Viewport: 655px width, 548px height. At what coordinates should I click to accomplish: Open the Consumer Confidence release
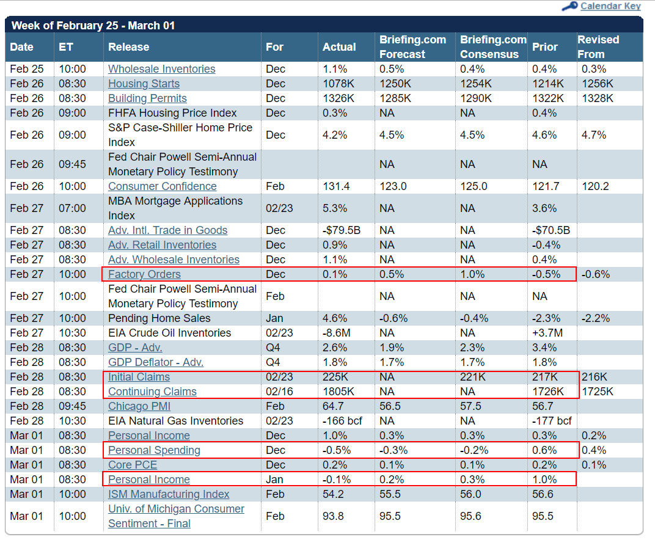[x=162, y=186]
